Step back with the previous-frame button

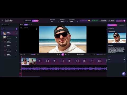point(60,54)
